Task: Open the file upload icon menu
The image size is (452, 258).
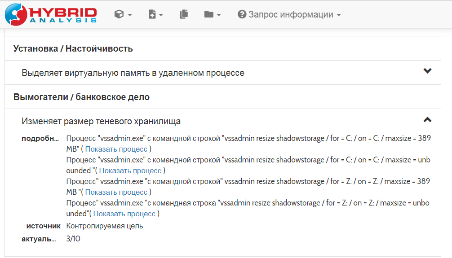Action: pyautogui.click(x=155, y=14)
